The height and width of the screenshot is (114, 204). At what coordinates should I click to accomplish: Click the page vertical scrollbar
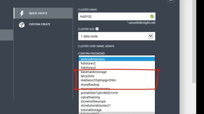tap(194, 41)
